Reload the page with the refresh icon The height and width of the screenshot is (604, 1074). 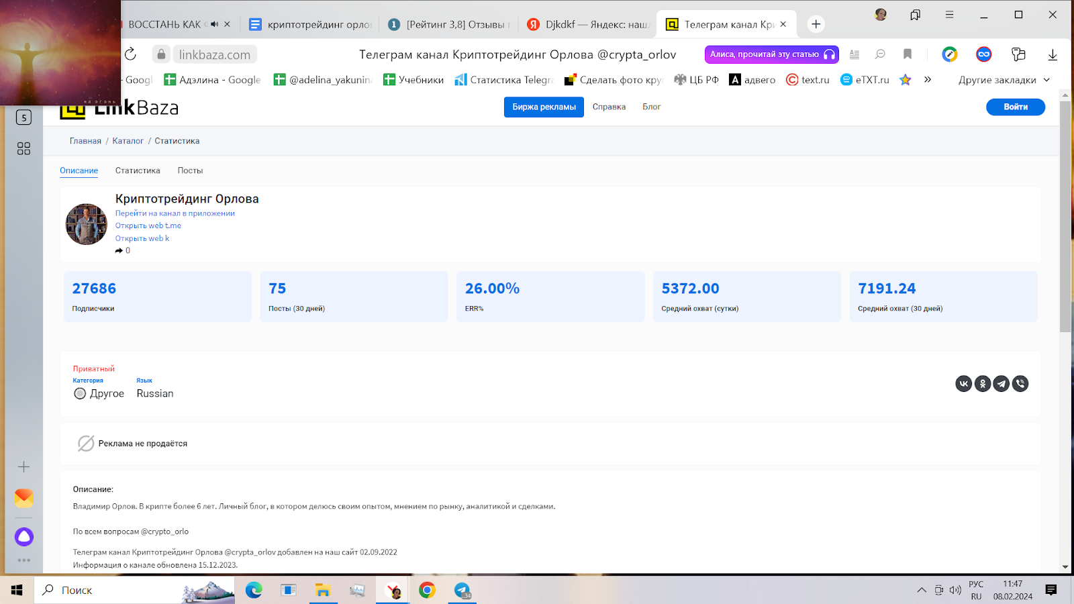130,54
